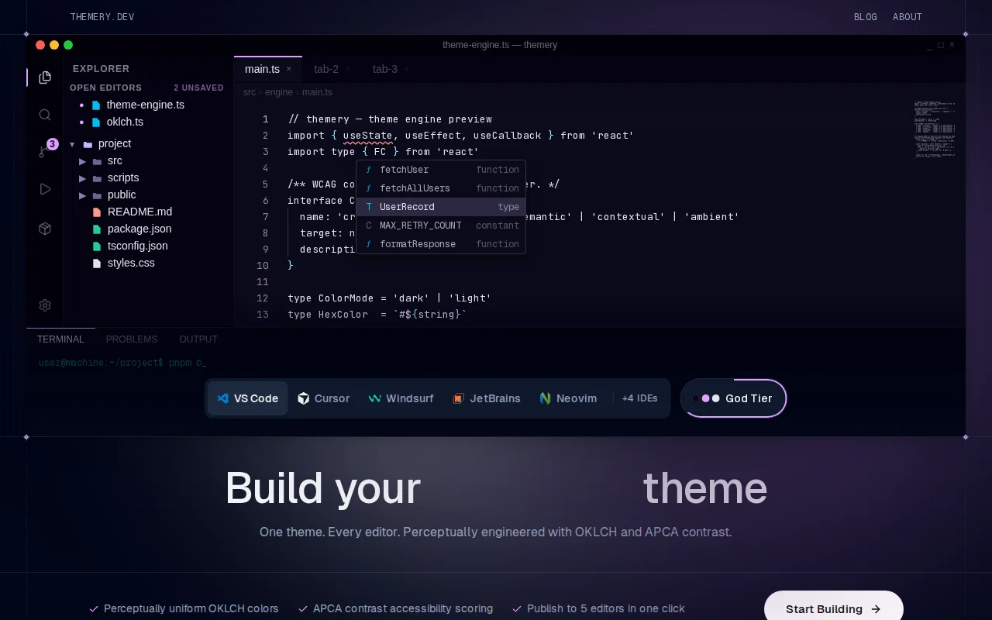Image resolution: width=992 pixels, height=620 pixels.
Task: Click the JetBrains logo icon
Action: [x=458, y=398]
